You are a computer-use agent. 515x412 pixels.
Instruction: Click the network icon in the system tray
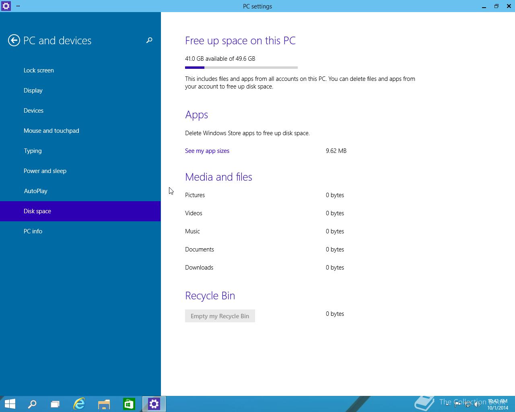tap(468, 405)
